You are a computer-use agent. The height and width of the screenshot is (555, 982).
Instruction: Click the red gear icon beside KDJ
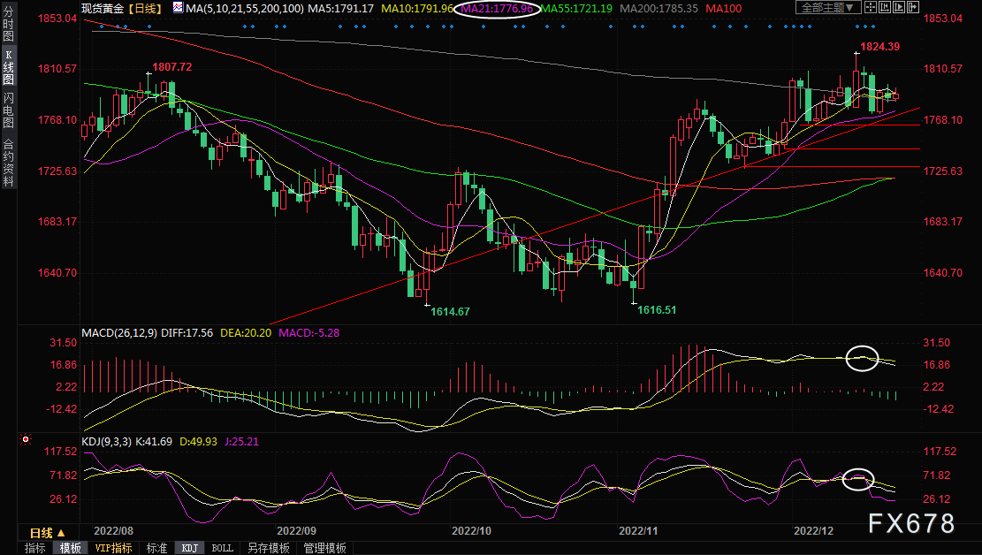click(27, 439)
